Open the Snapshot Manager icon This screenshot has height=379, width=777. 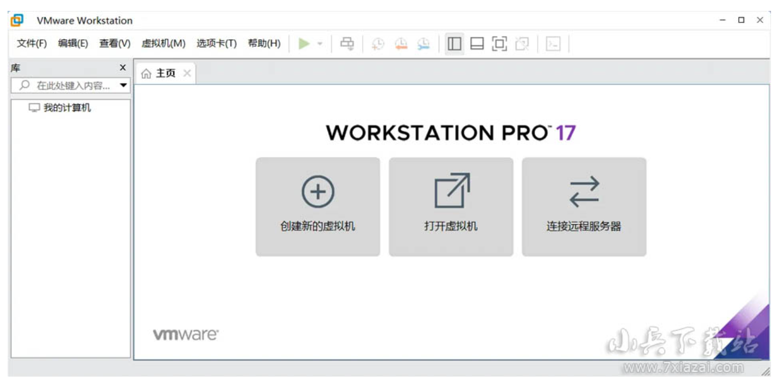coord(424,44)
